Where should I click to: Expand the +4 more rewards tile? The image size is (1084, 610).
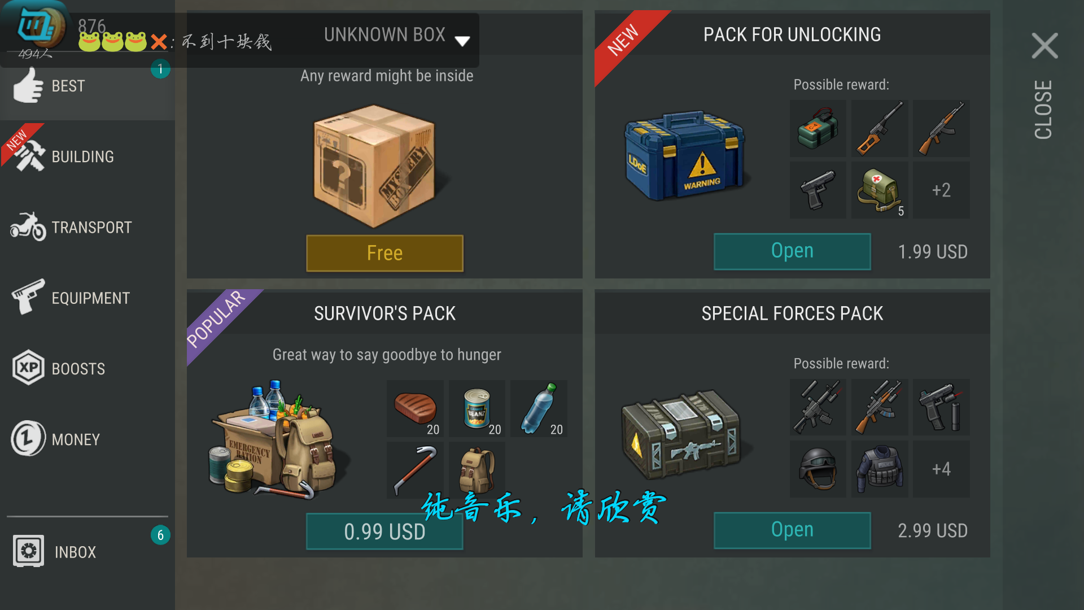941,469
